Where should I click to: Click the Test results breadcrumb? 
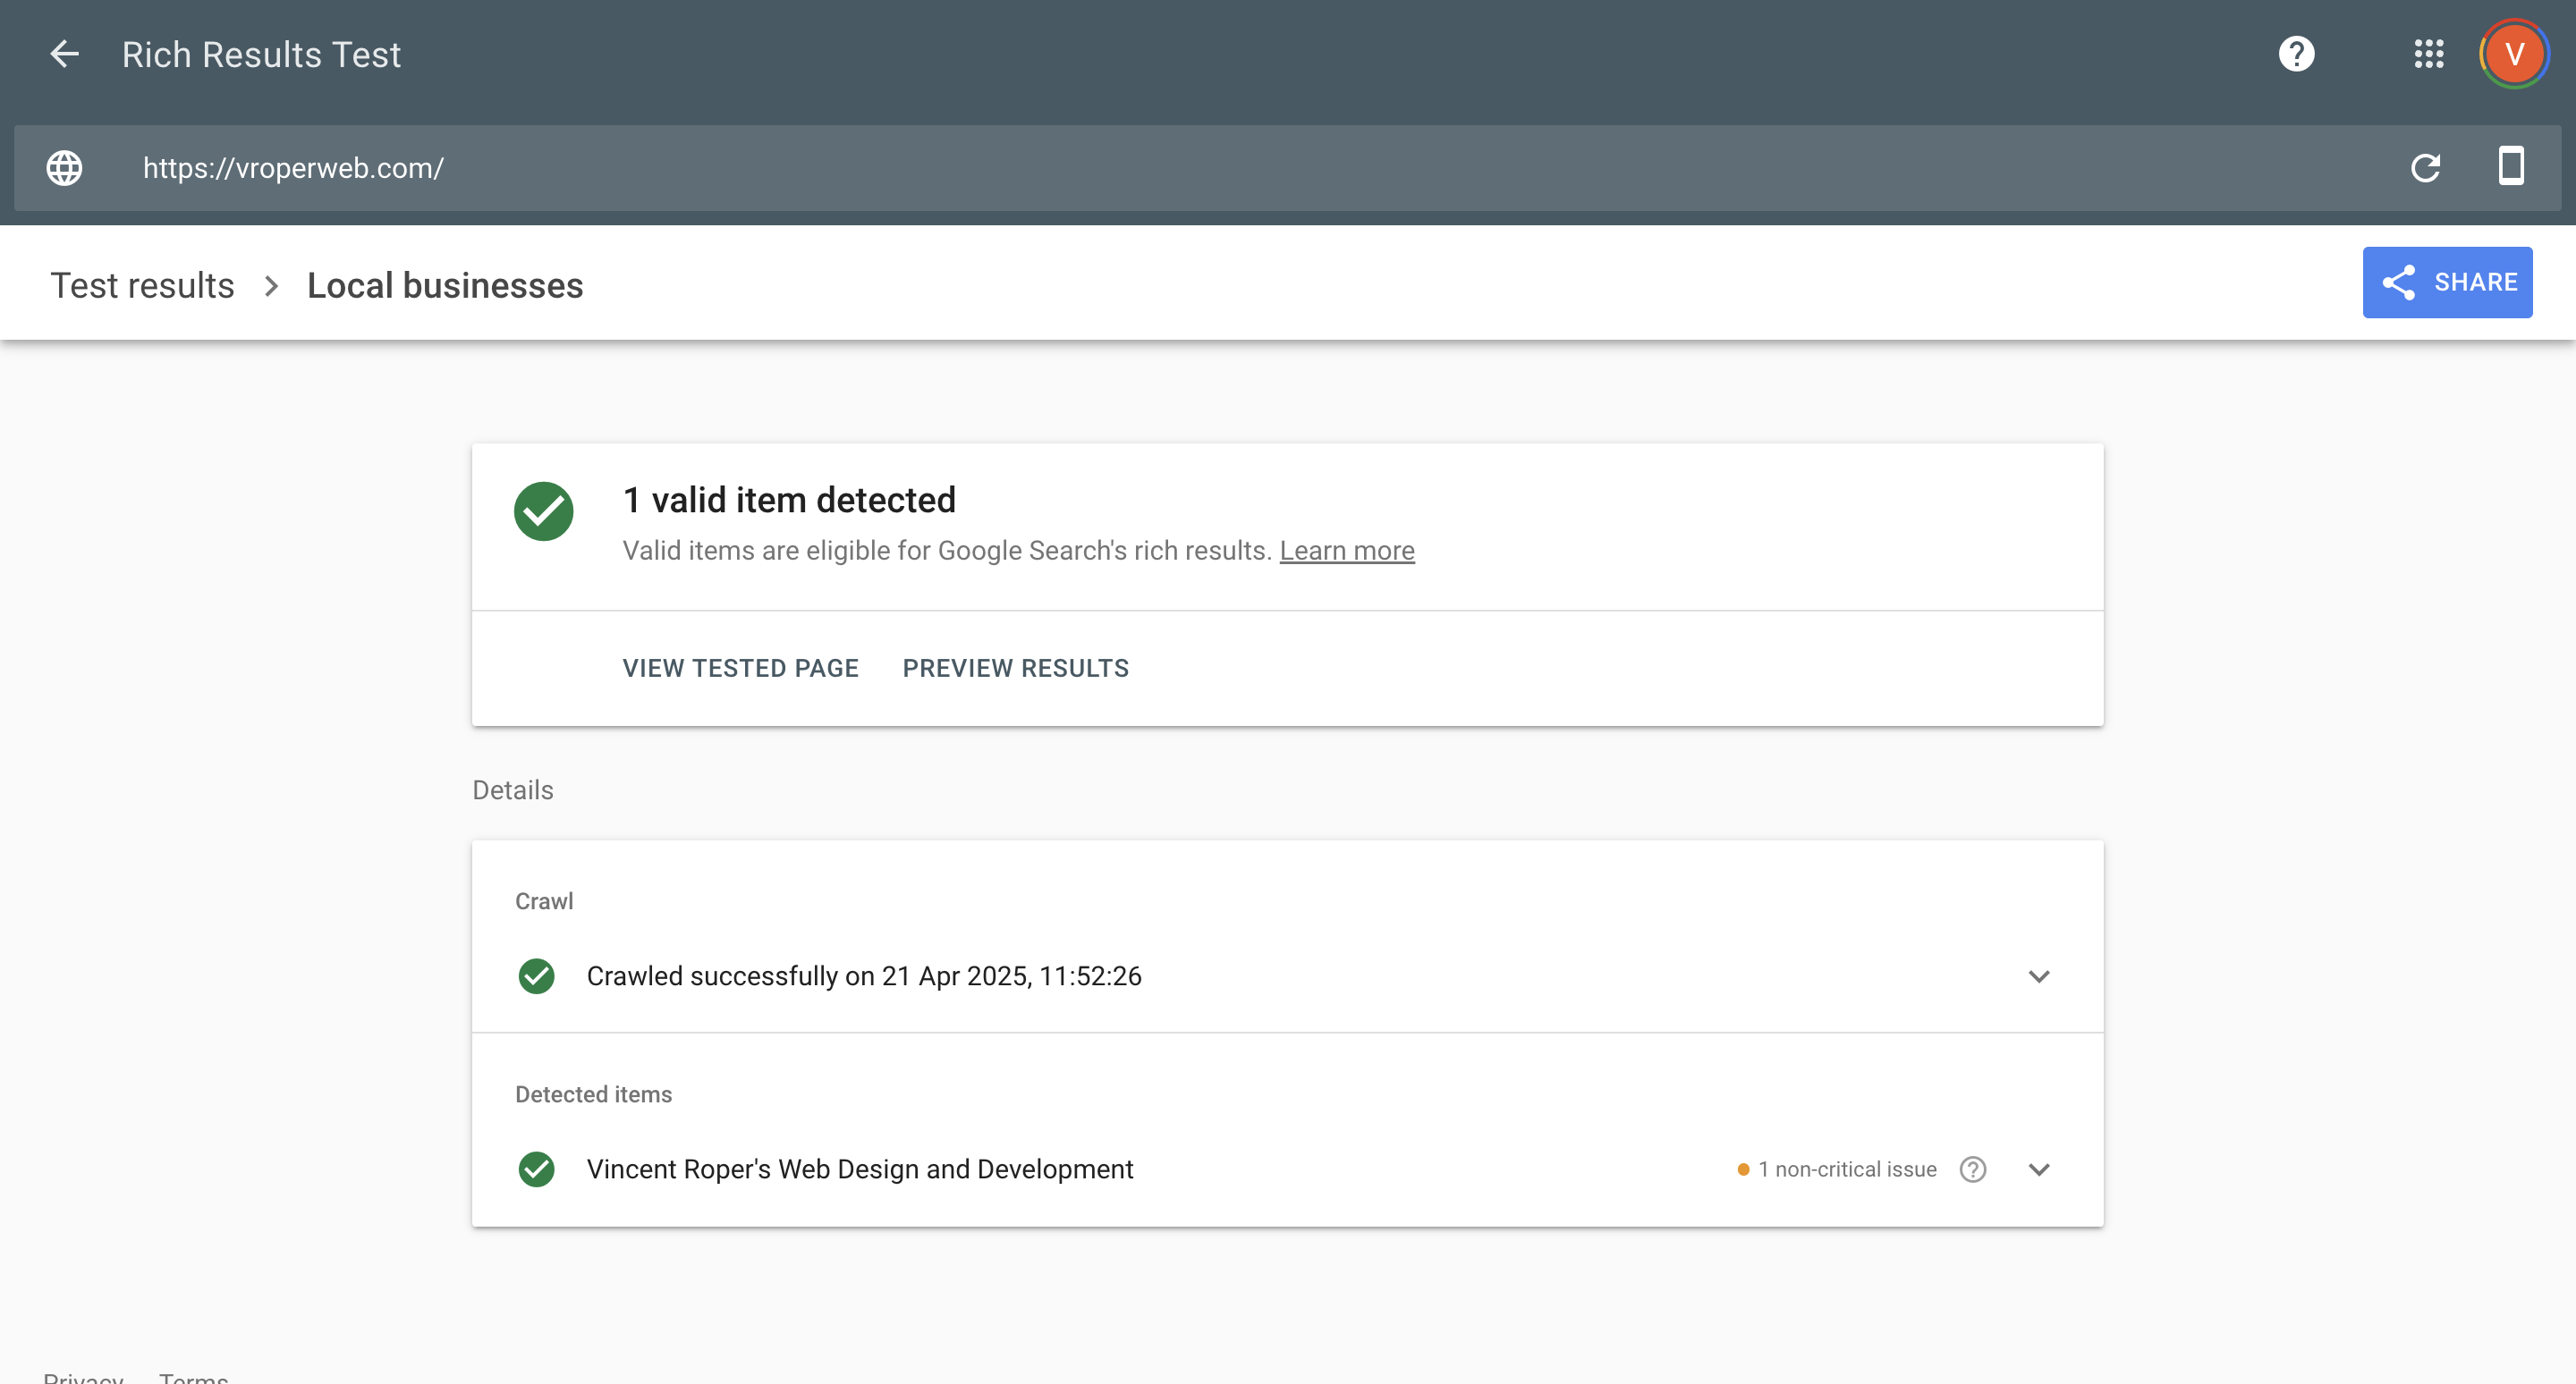pos(143,286)
